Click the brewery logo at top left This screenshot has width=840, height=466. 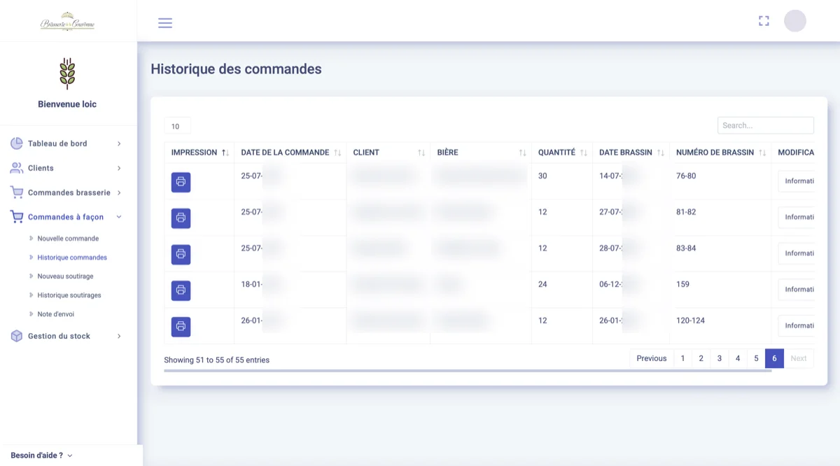pyautogui.click(x=67, y=22)
